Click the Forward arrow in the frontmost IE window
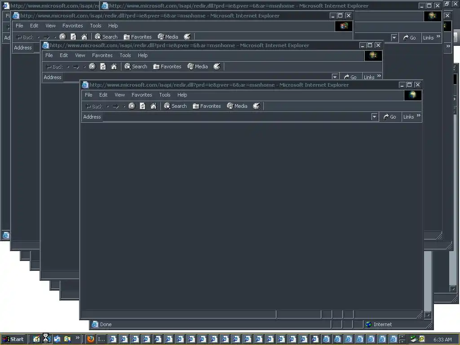Viewport: 460px width, 345px height. click(115, 106)
